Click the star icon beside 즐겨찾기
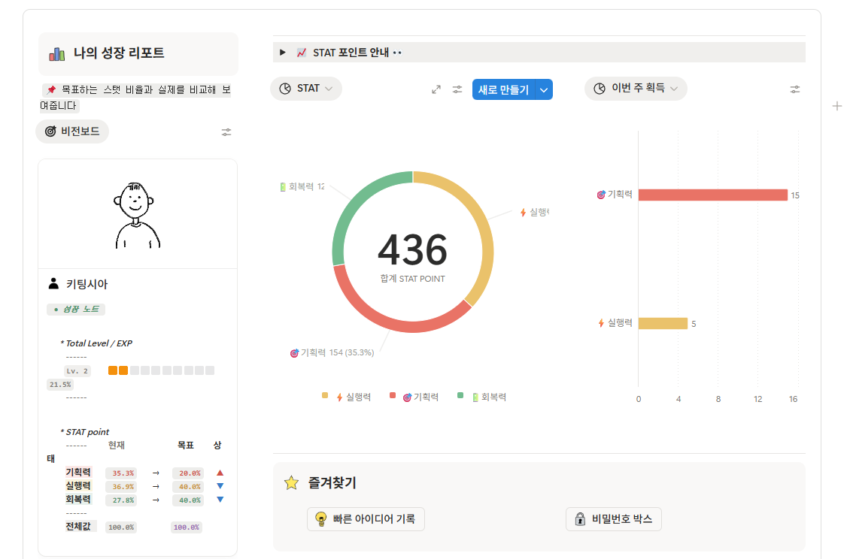This screenshot has width=850, height=559. [291, 483]
